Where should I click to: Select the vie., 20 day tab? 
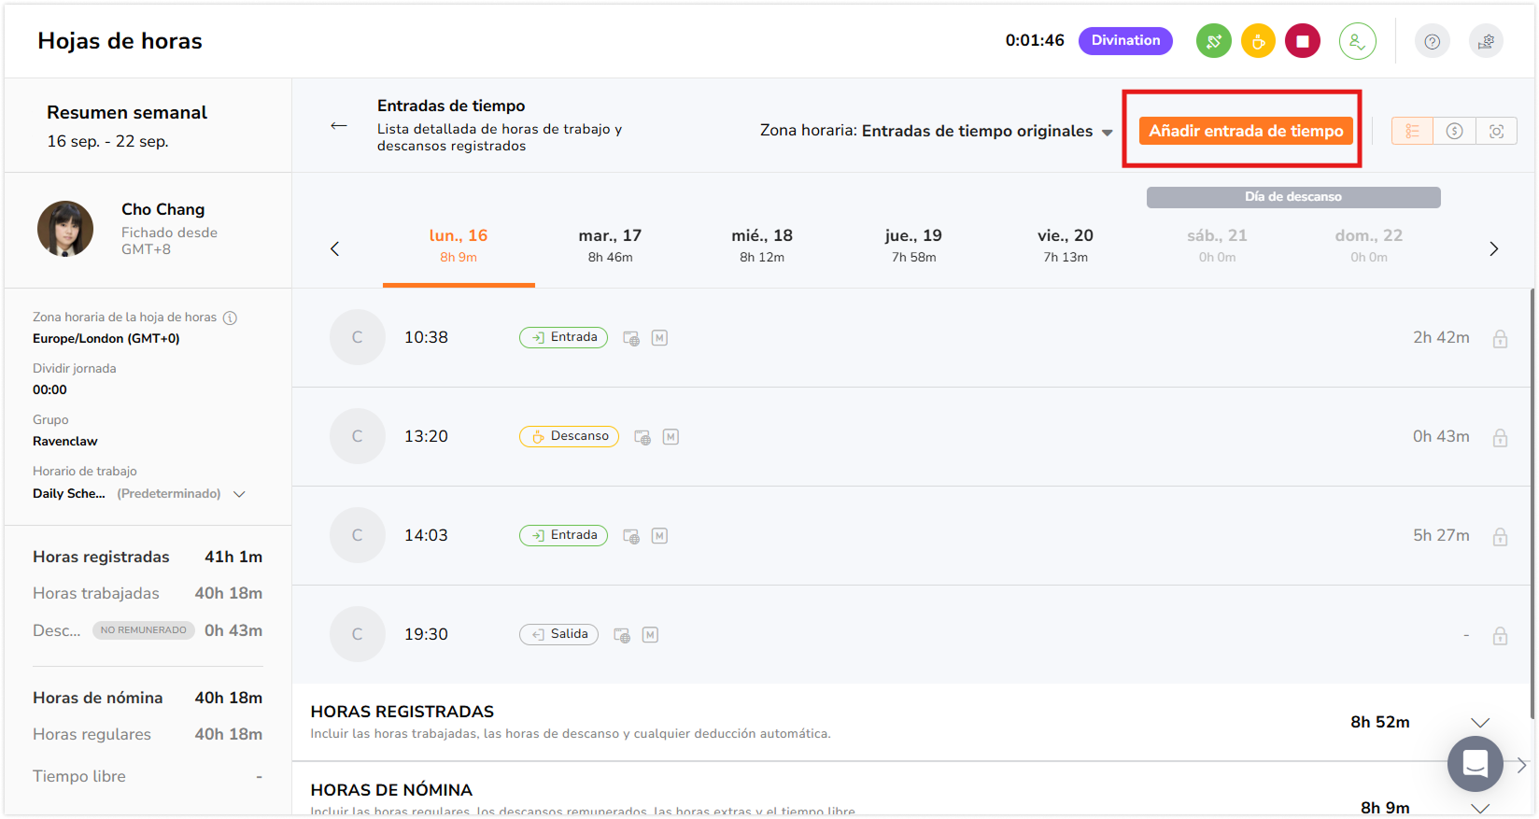click(x=1066, y=246)
